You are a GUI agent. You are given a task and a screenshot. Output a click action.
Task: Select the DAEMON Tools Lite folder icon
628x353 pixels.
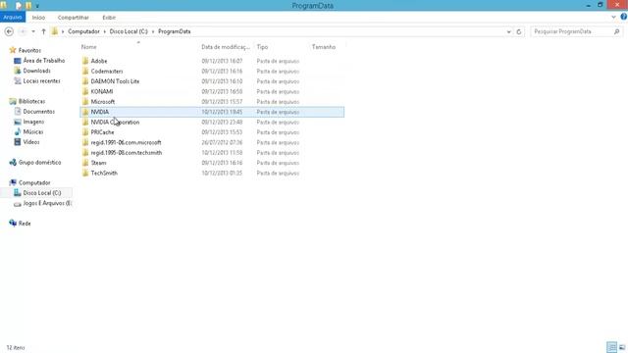pos(85,81)
